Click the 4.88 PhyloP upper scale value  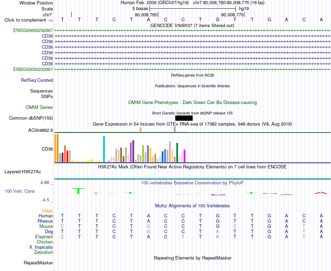tap(45, 183)
